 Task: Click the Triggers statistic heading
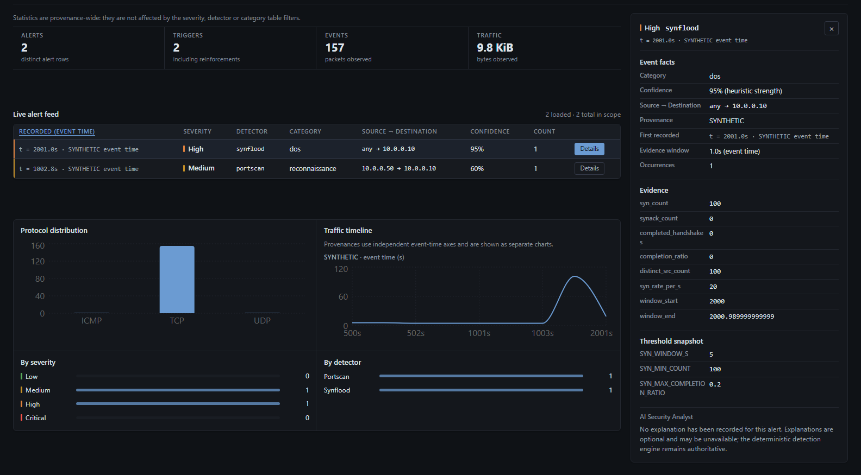[188, 35]
